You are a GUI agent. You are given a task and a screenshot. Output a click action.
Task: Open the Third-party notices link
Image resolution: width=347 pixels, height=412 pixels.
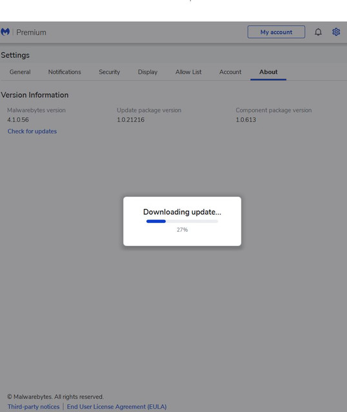click(34, 407)
